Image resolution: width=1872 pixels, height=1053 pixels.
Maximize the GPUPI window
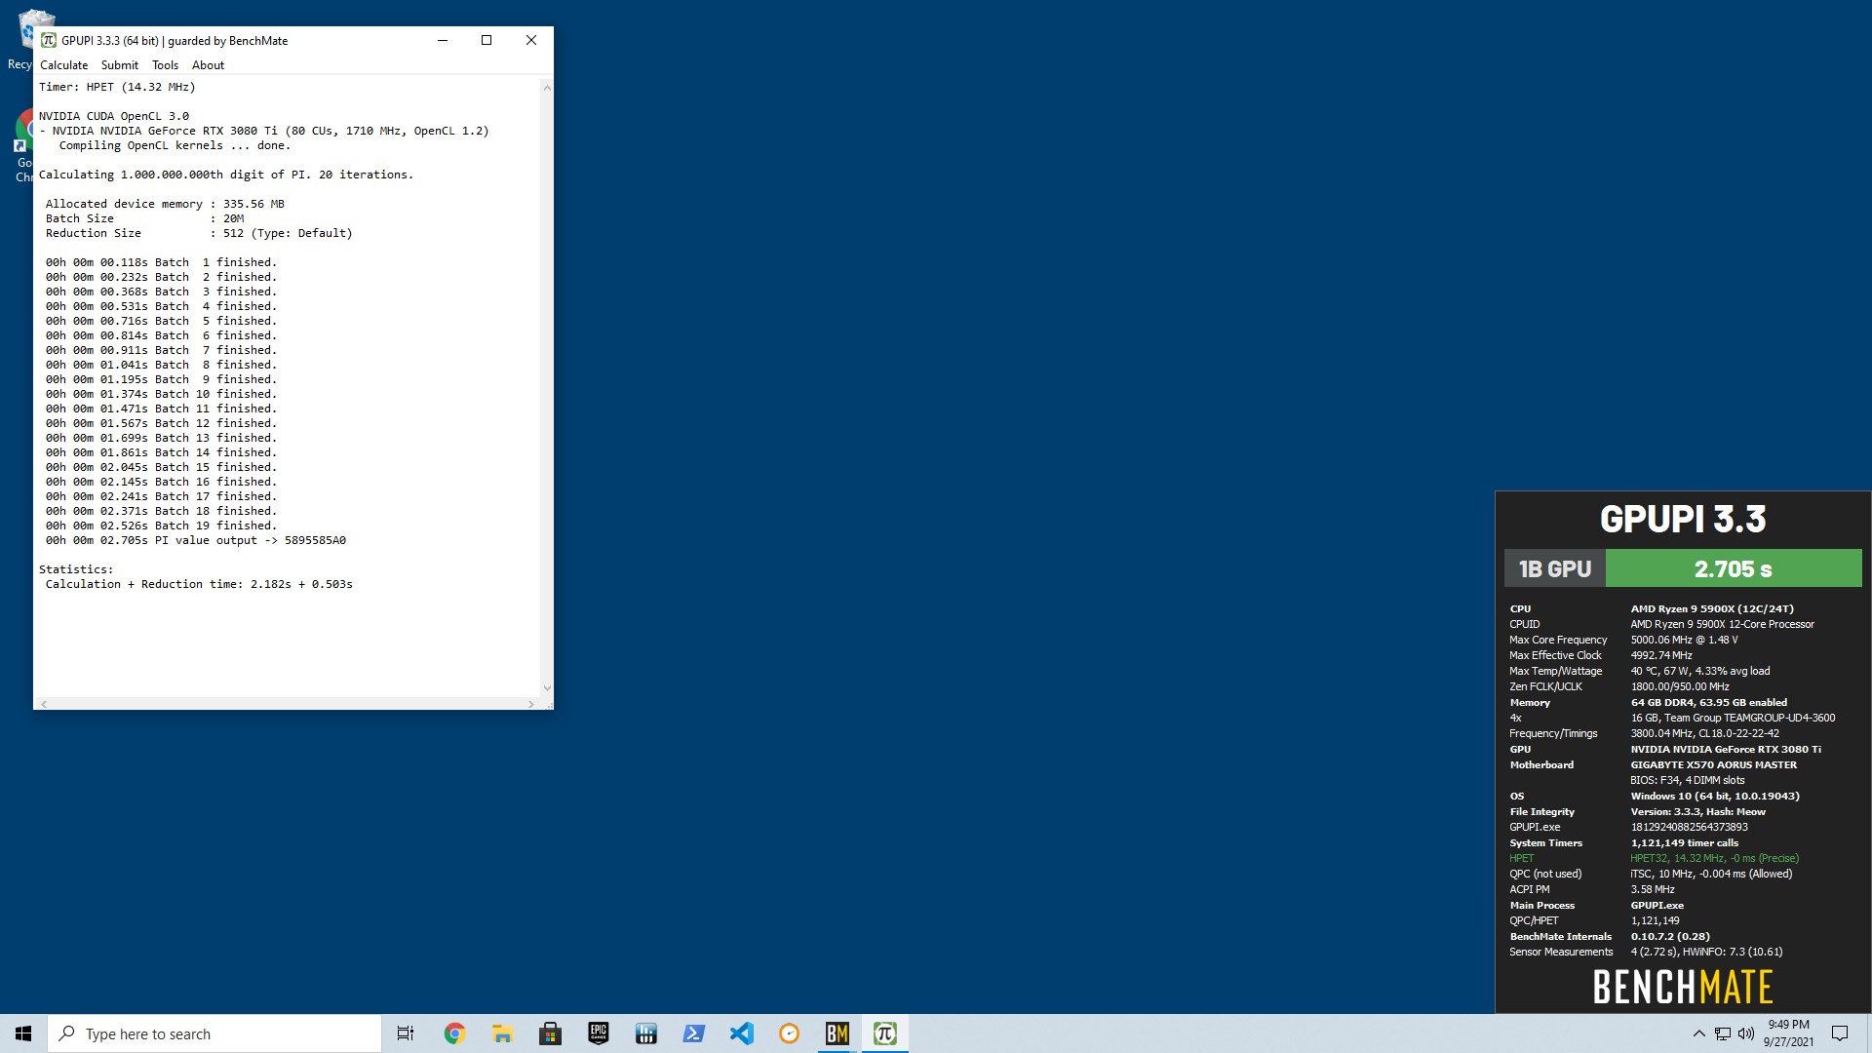pos(487,40)
